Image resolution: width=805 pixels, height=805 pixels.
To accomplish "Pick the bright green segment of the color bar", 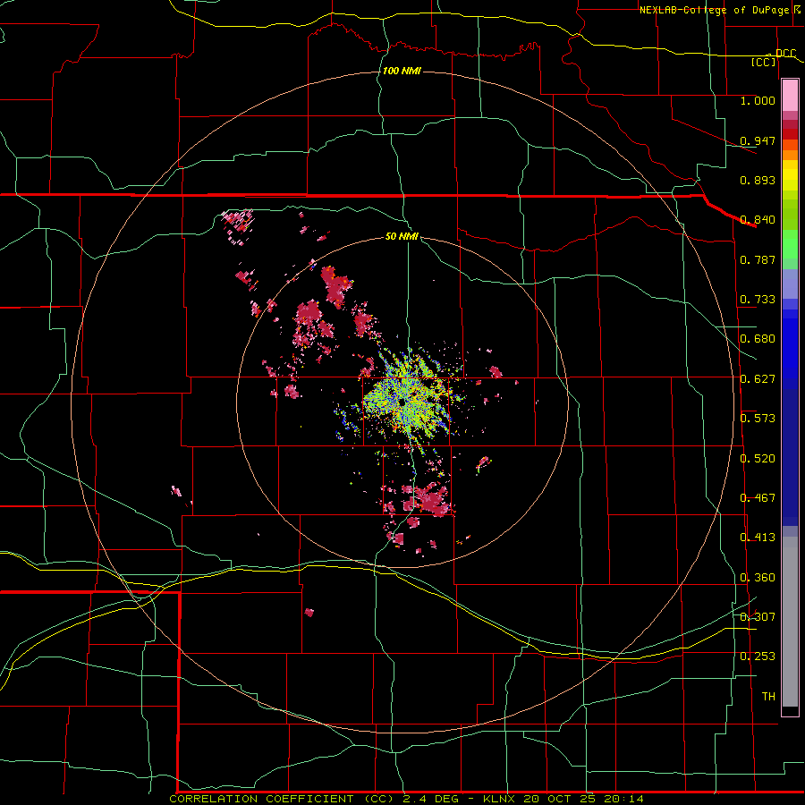I will [x=790, y=244].
